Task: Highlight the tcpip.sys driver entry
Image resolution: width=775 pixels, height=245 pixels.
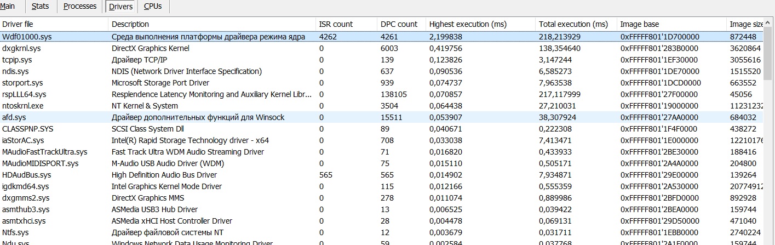Action: [x=17, y=60]
